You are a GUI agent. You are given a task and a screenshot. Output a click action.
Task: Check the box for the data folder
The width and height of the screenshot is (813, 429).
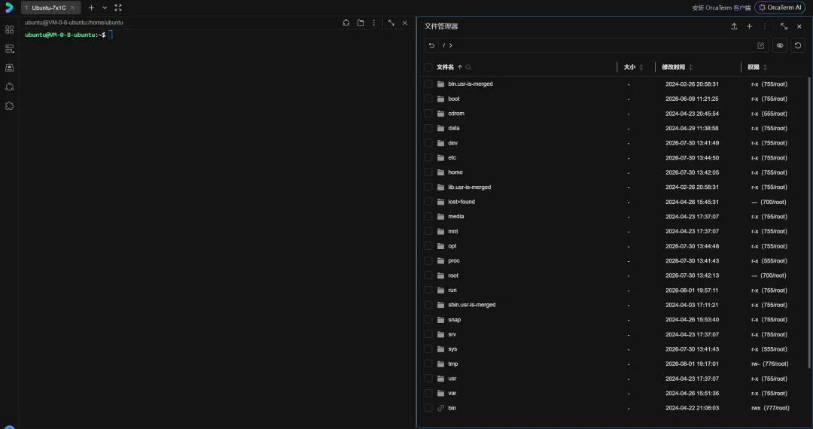428,128
